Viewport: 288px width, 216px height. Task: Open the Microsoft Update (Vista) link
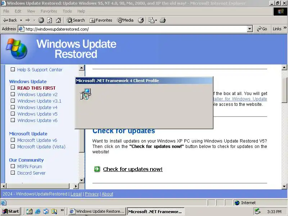41,147
